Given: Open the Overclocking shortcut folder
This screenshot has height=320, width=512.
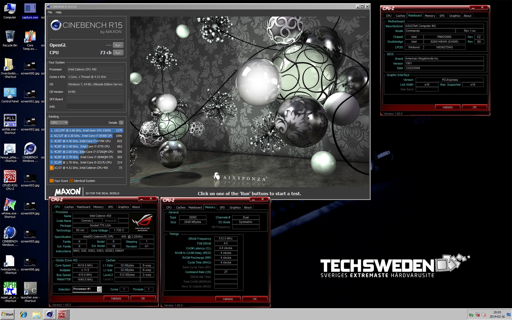Looking at the screenshot, I should (x=10, y=68).
